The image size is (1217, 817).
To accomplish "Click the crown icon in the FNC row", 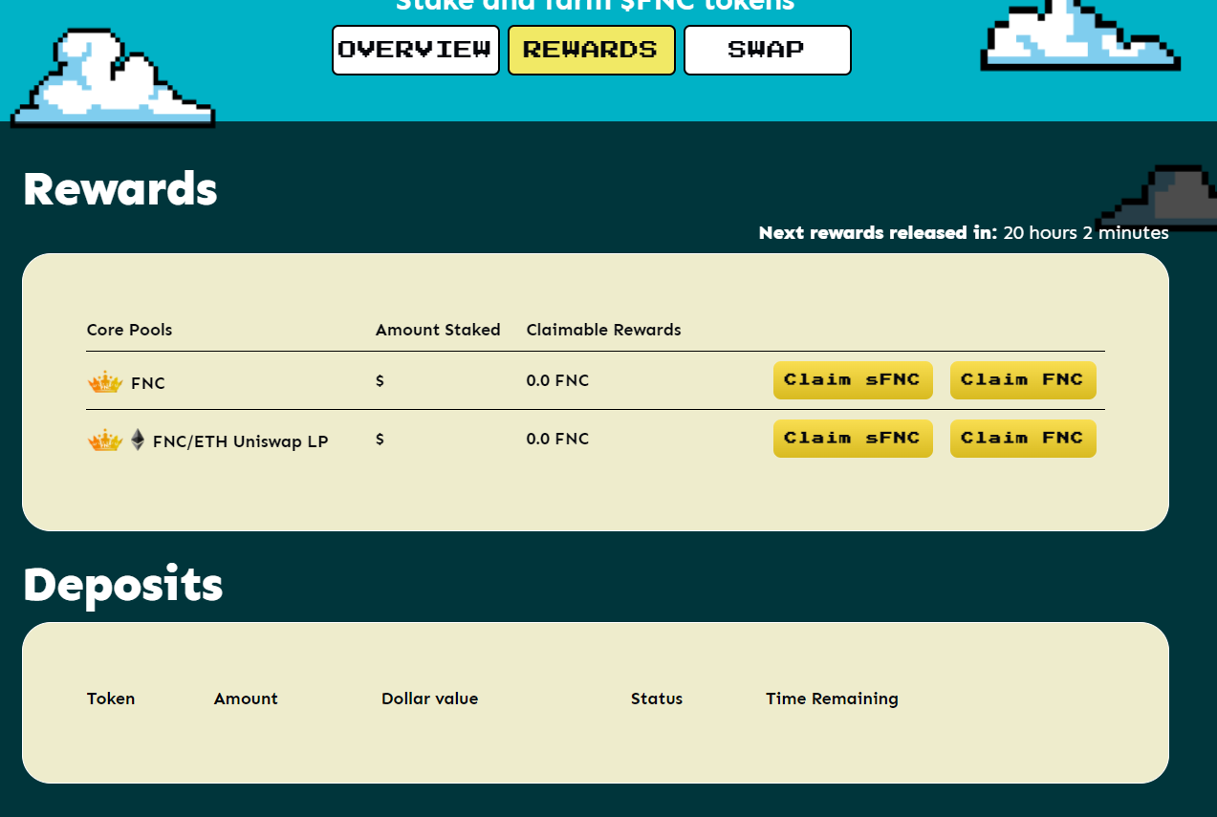I will pyautogui.click(x=105, y=383).
